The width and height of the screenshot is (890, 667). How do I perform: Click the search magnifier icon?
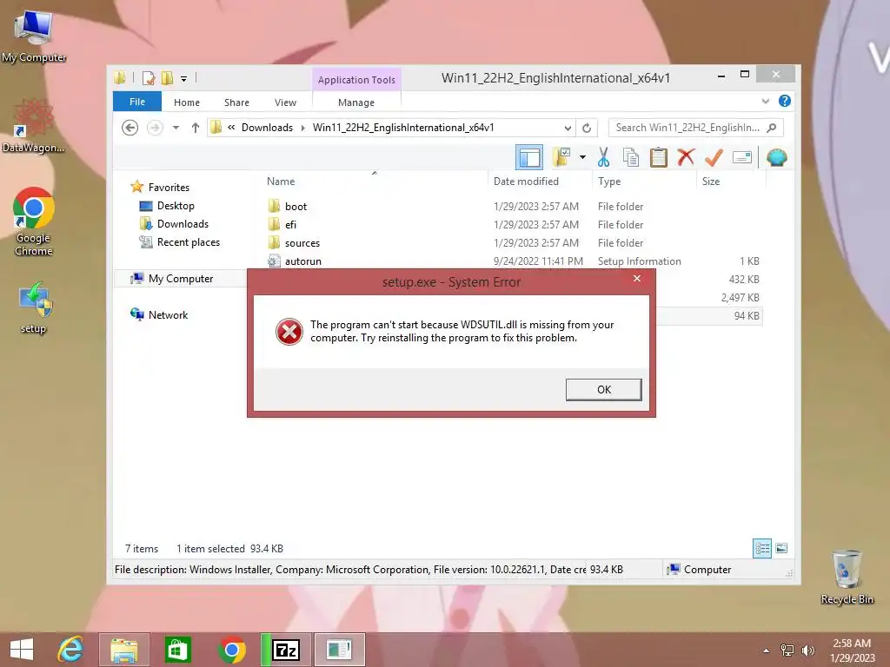coord(772,128)
